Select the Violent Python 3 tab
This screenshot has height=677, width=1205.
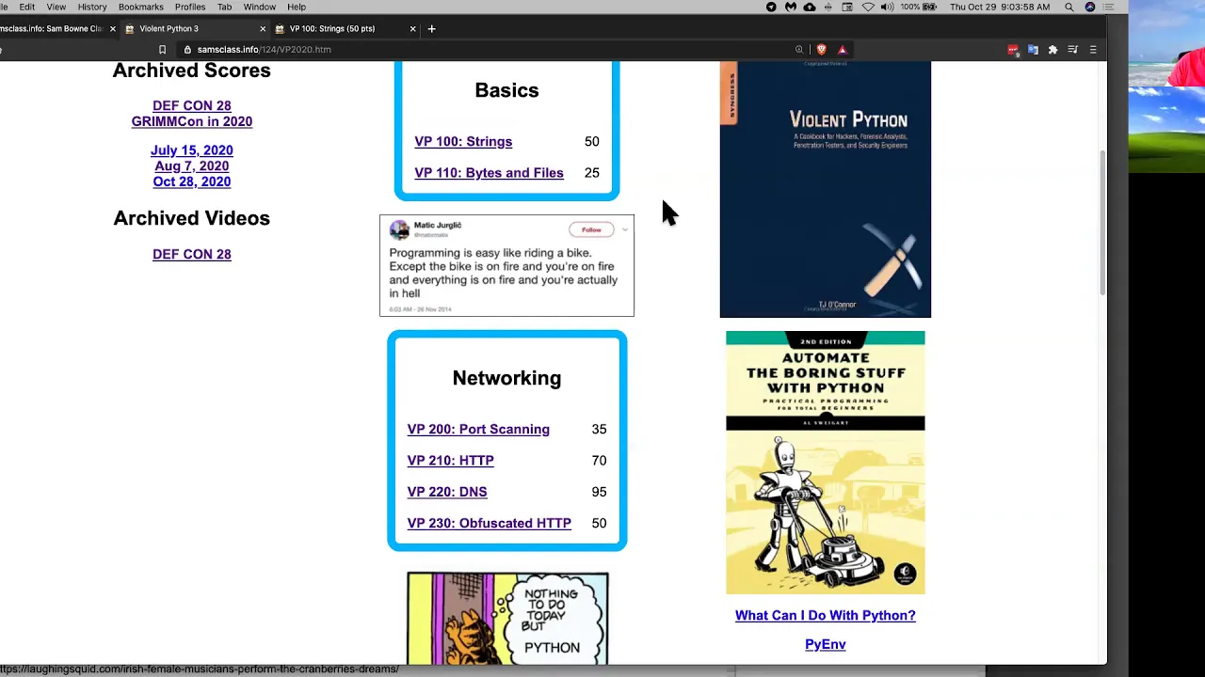click(x=194, y=28)
